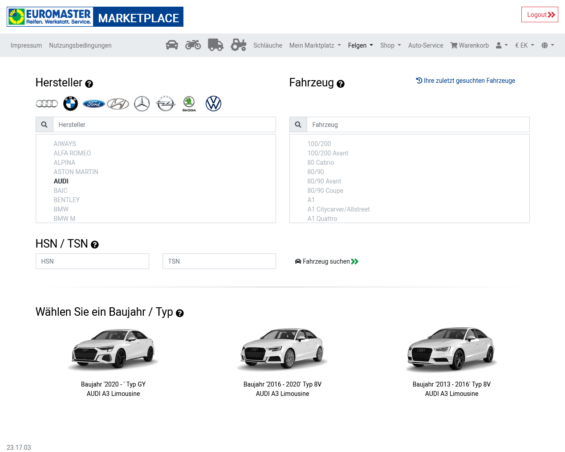
Task: Select 80 Cabrio in vehicle list
Action: click(321, 163)
